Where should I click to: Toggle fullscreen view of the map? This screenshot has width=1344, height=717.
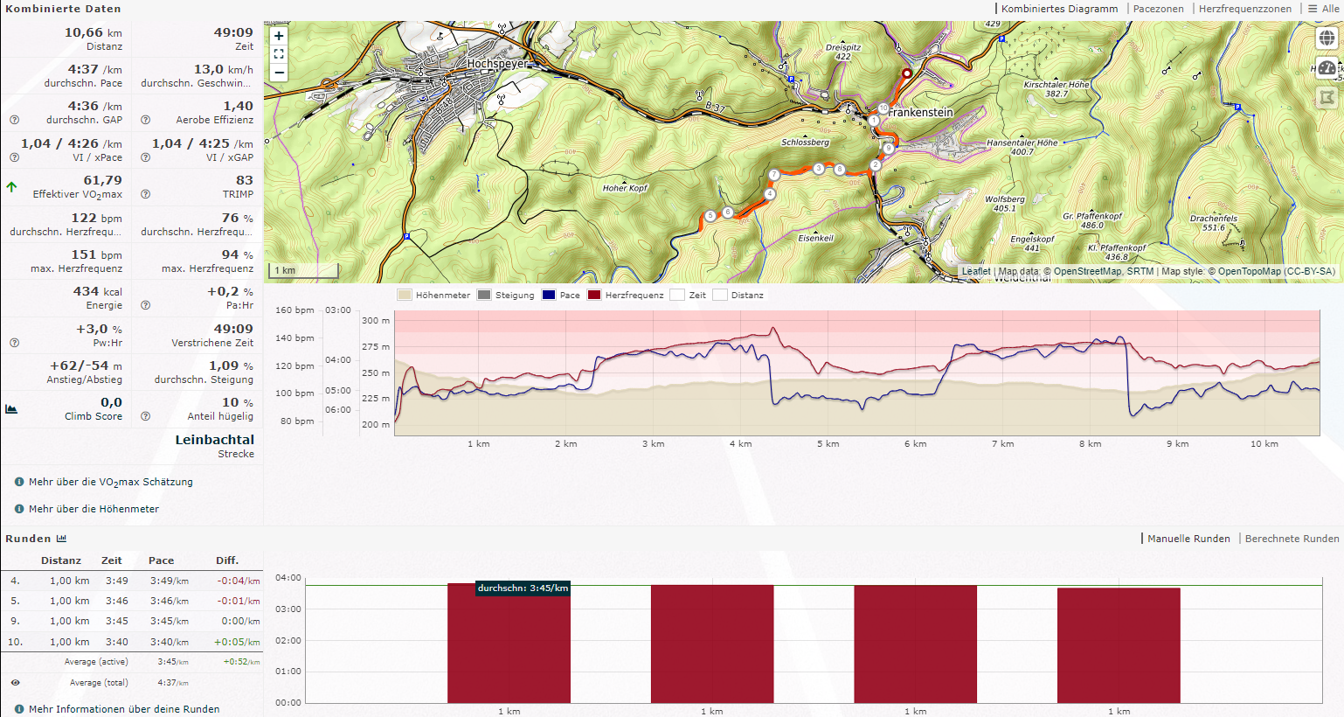(279, 54)
